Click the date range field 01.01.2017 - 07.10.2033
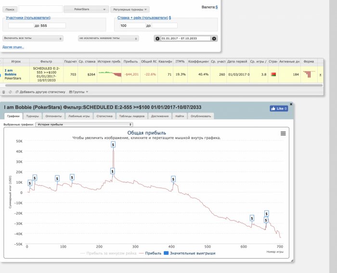 click(186, 38)
